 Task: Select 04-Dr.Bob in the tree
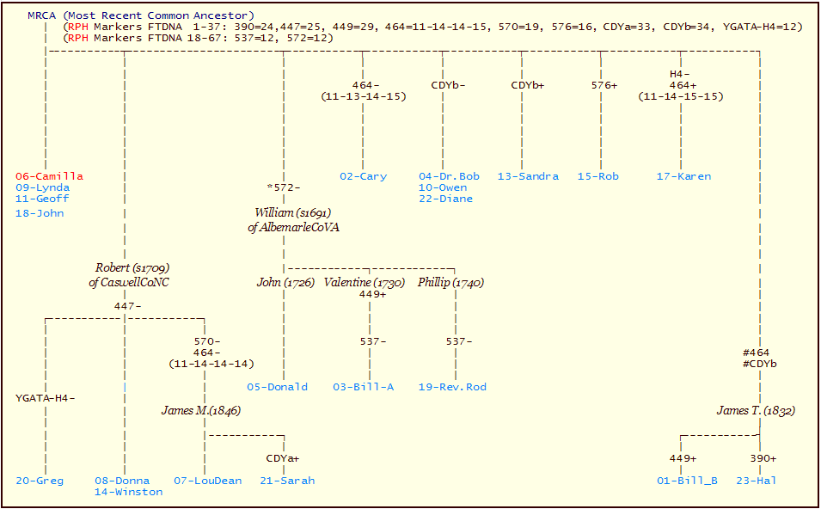pyautogui.click(x=450, y=176)
